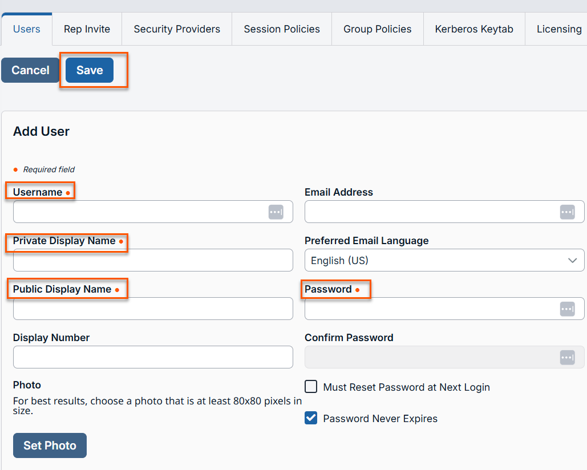
Task: Focus the Private Display Name field
Action: pyautogui.click(x=153, y=260)
